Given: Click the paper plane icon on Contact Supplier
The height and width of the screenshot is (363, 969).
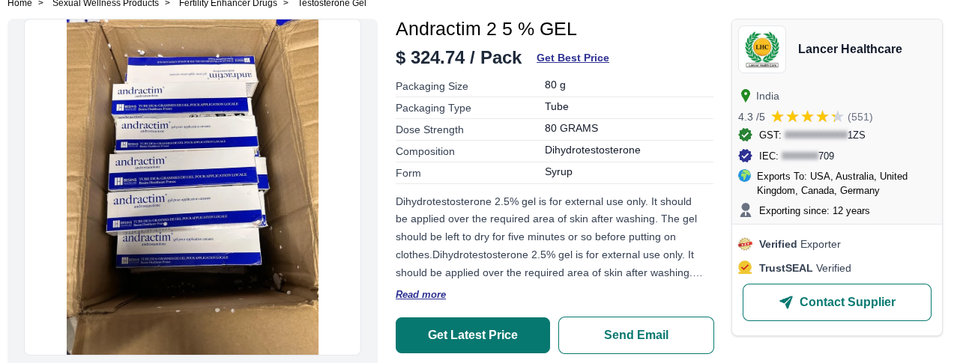Looking at the screenshot, I should (x=786, y=302).
